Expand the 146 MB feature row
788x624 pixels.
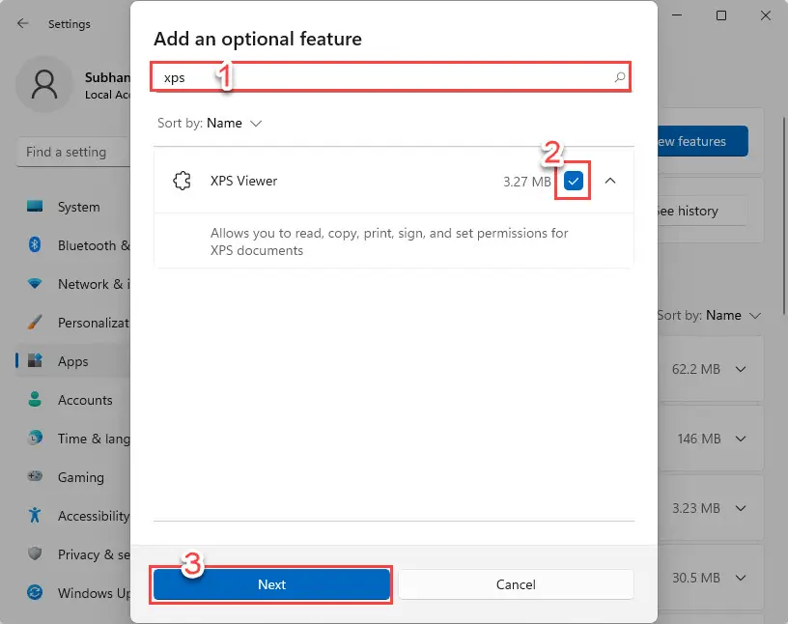coord(741,439)
